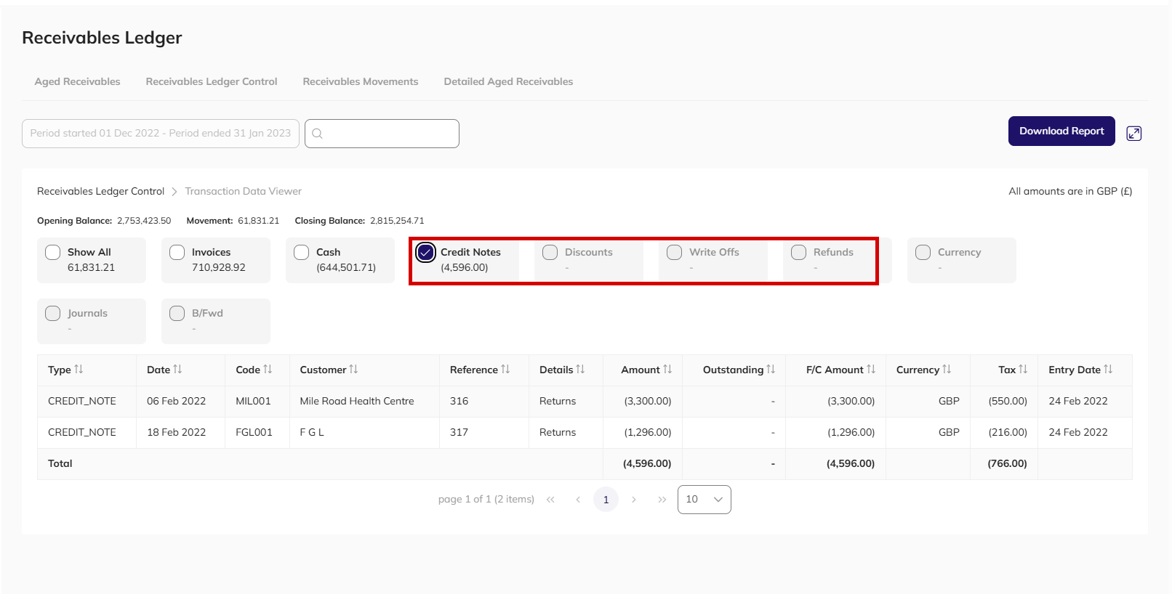Switch to Aged Receivables tab
Image resolution: width=1172 pixels, height=594 pixels.
coord(78,81)
